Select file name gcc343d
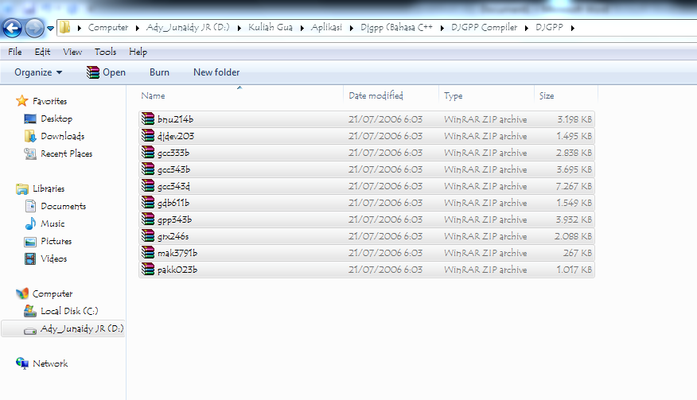This screenshot has height=400, width=697. pos(173,186)
